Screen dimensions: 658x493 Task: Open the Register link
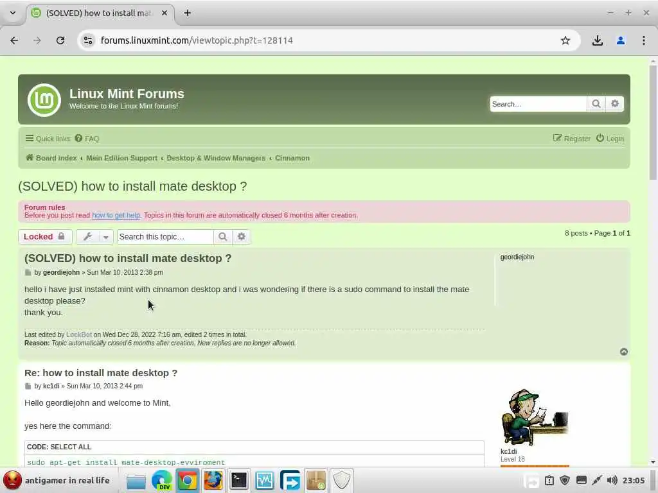click(x=571, y=139)
